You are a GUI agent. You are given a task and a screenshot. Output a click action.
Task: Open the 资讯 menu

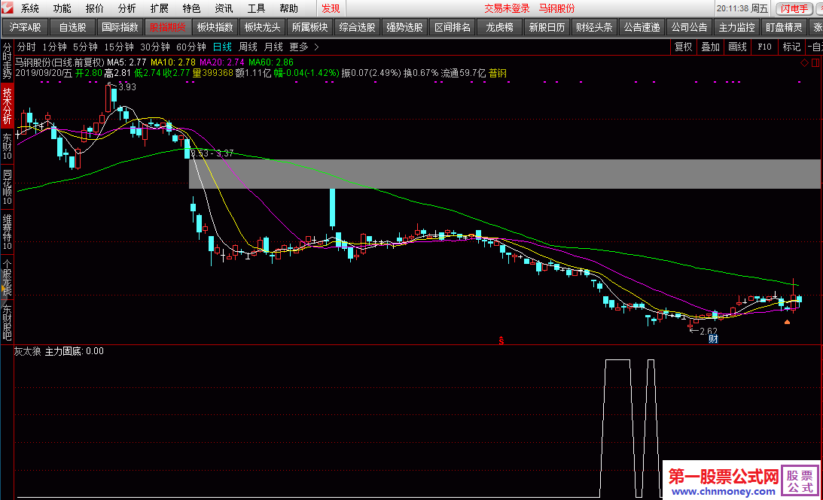224,8
